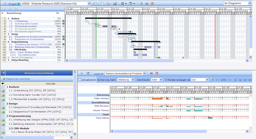The width and height of the screenshot is (256, 139).
Task: Toggle checkbox for 2.1 Designentwurf Grundlayout/Startseite
Action: (x=63, y=36)
